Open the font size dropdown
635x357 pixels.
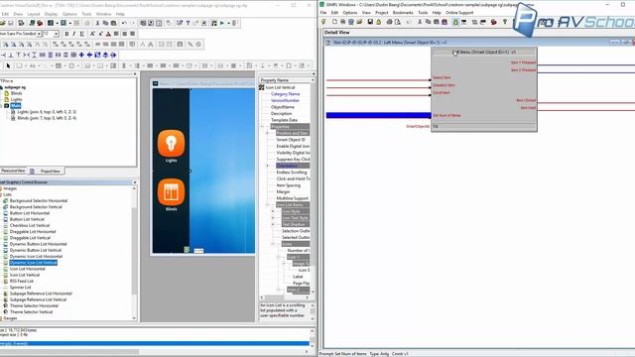[56, 34]
